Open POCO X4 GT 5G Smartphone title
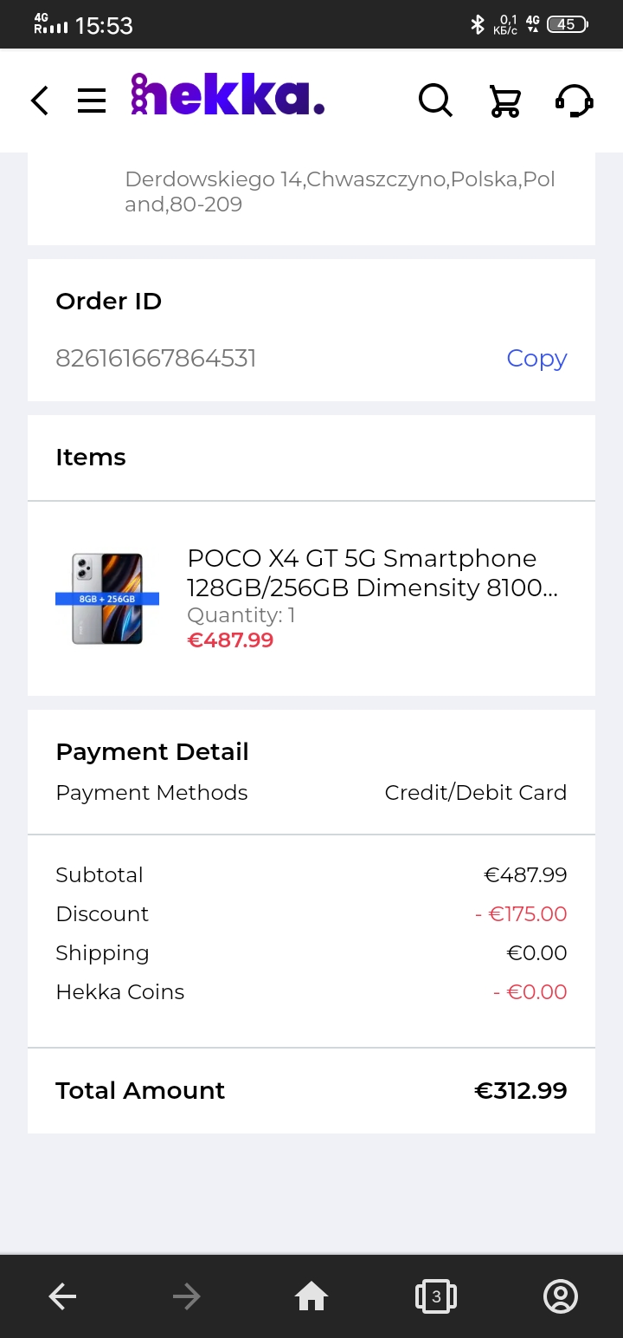 [372, 573]
